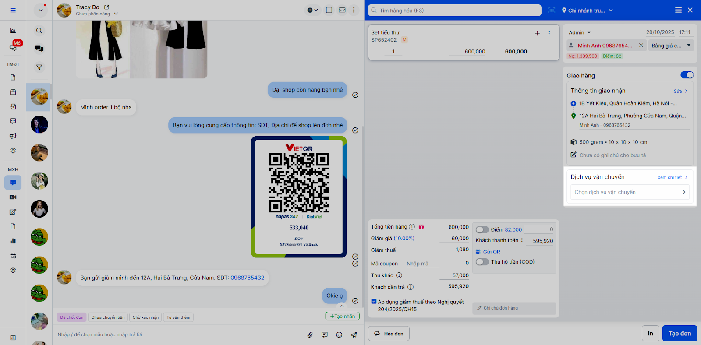The width and height of the screenshot is (701, 345).
Task: Search conversations with the magnifier icon
Action: coord(39,31)
